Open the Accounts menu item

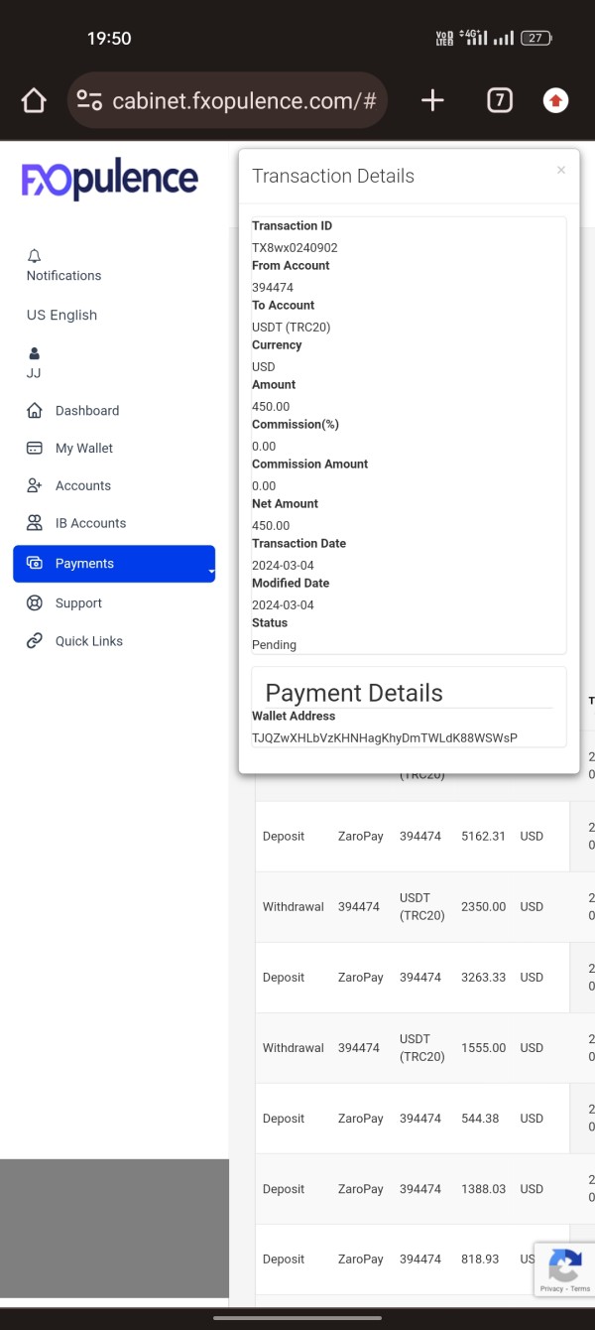point(83,485)
